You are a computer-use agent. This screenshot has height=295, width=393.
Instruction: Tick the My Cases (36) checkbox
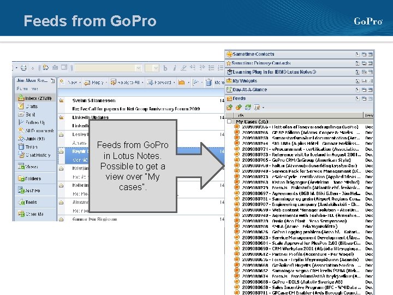[229, 122]
